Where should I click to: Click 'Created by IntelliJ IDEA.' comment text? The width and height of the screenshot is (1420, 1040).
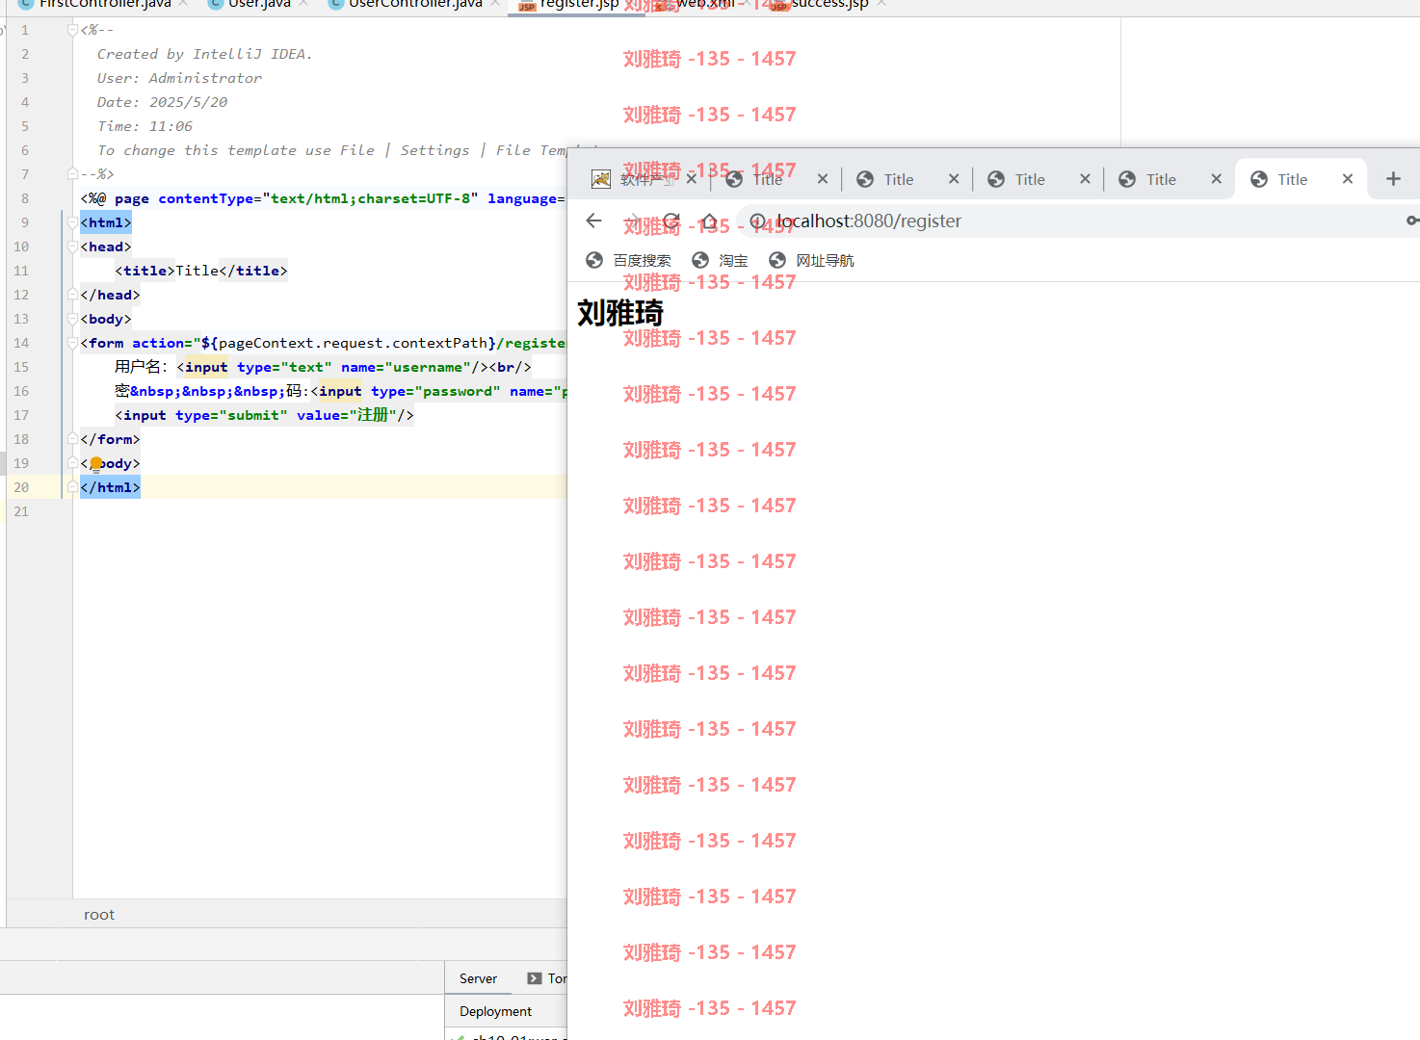tap(204, 54)
